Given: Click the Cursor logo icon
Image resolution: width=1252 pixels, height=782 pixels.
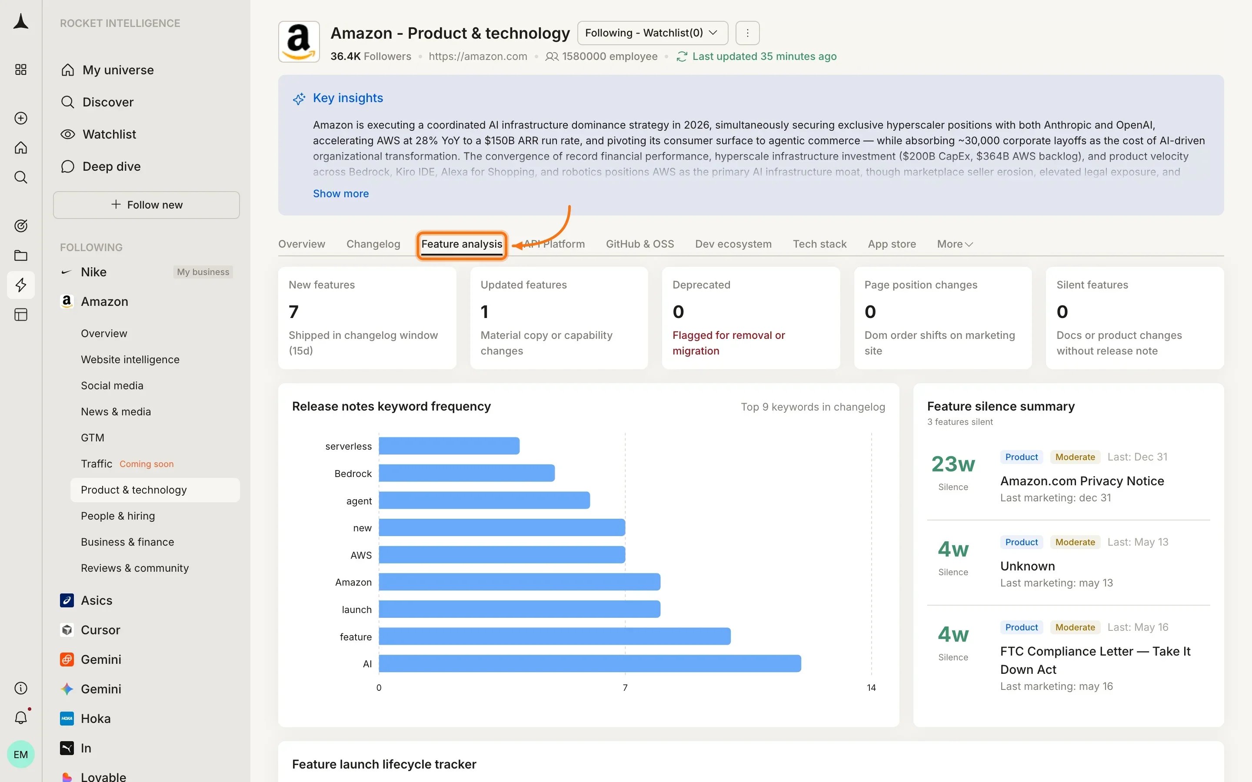Looking at the screenshot, I should point(67,630).
